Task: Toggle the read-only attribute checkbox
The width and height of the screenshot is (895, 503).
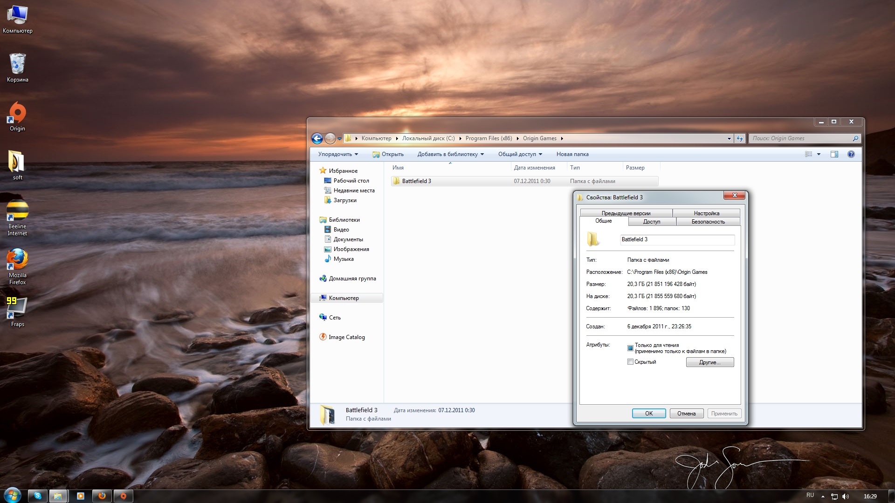Action: (x=630, y=348)
